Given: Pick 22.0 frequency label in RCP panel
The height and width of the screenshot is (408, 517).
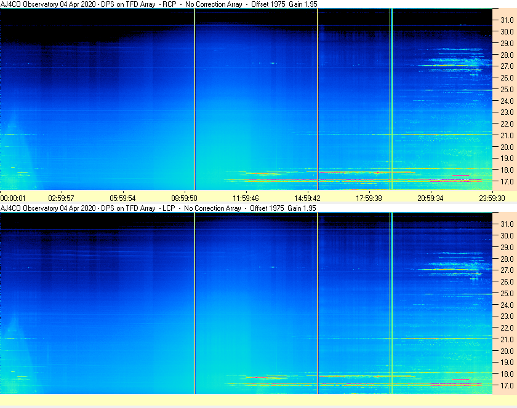Looking at the screenshot, I should pos(507,124).
